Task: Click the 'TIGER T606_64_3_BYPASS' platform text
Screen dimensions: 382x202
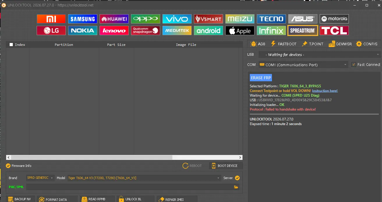Action: click(300, 86)
